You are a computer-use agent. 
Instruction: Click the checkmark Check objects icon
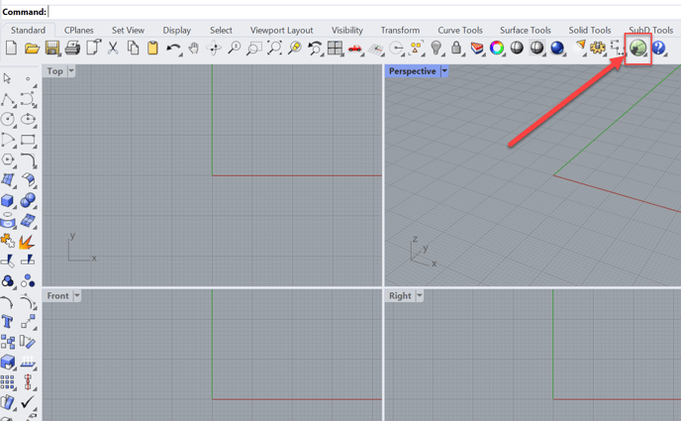(x=28, y=402)
